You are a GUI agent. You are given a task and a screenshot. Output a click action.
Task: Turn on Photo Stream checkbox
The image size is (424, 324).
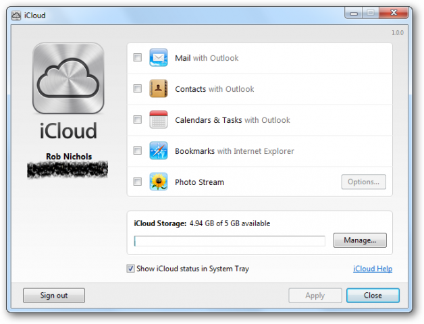click(x=138, y=182)
